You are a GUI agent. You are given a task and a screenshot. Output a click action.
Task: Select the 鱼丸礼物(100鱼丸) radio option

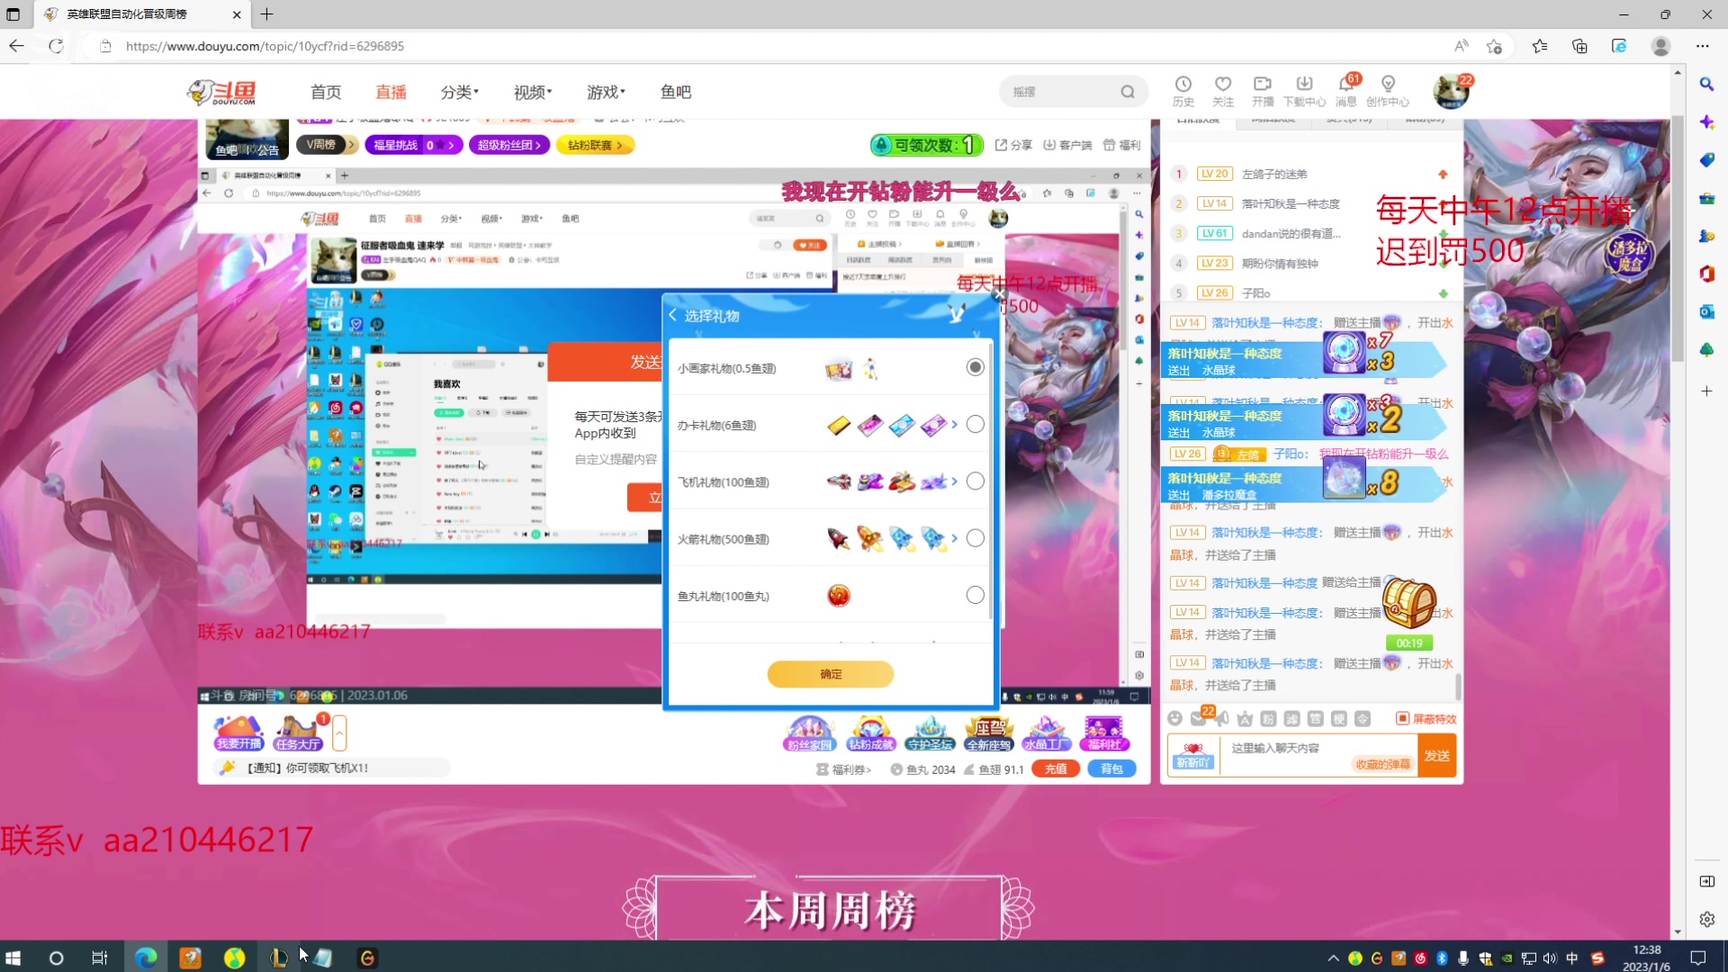click(975, 595)
